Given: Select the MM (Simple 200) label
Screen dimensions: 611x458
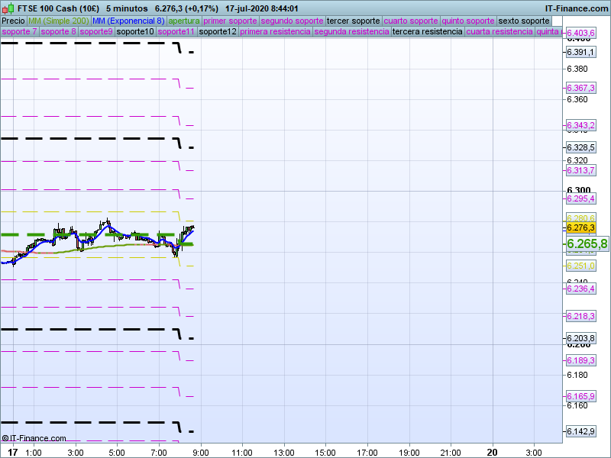Looking at the screenshot, I should pyautogui.click(x=59, y=21).
